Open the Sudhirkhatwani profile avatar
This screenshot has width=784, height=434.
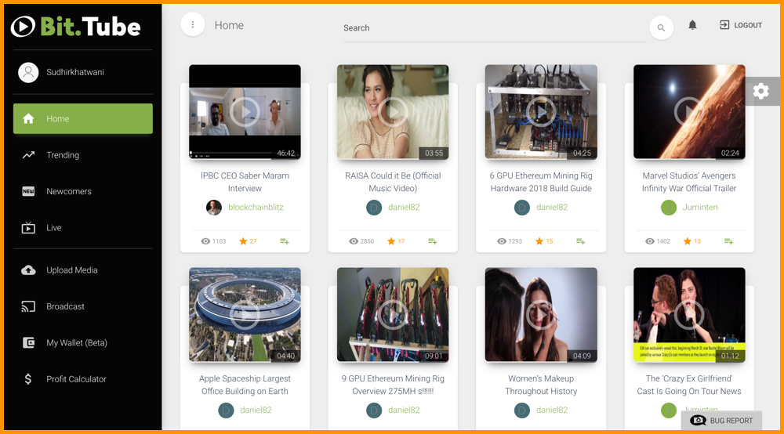click(28, 72)
